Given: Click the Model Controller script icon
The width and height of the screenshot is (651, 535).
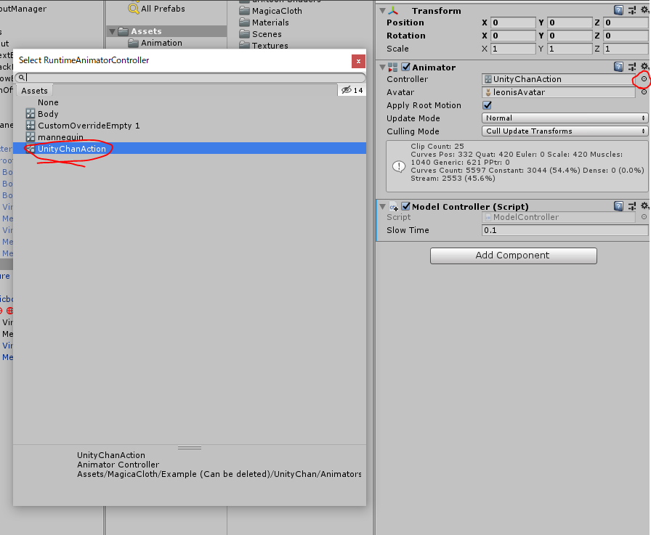Looking at the screenshot, I should (394, 207).
